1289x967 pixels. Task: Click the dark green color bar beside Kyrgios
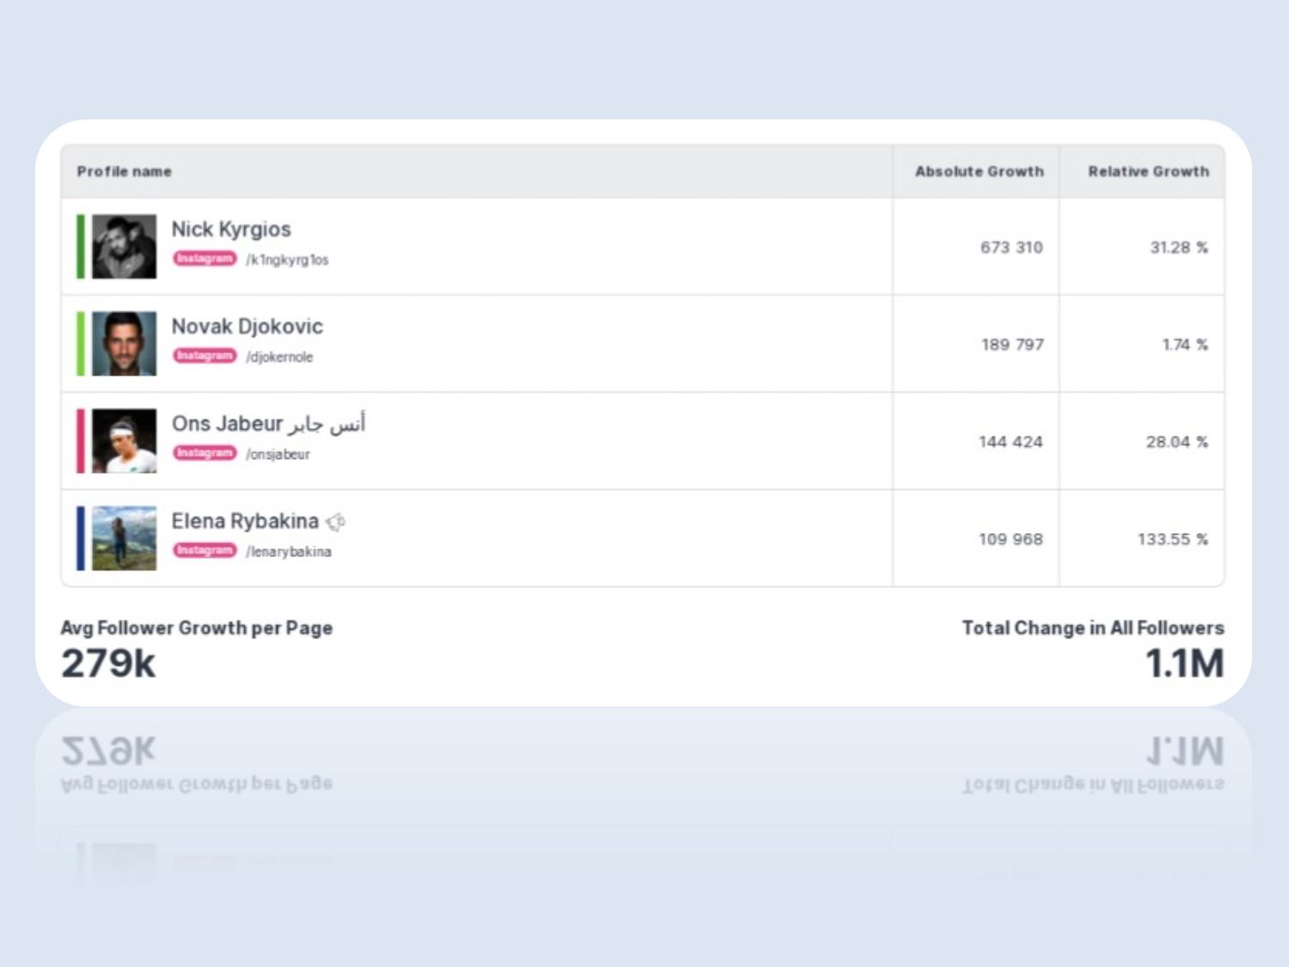point(81,247)
